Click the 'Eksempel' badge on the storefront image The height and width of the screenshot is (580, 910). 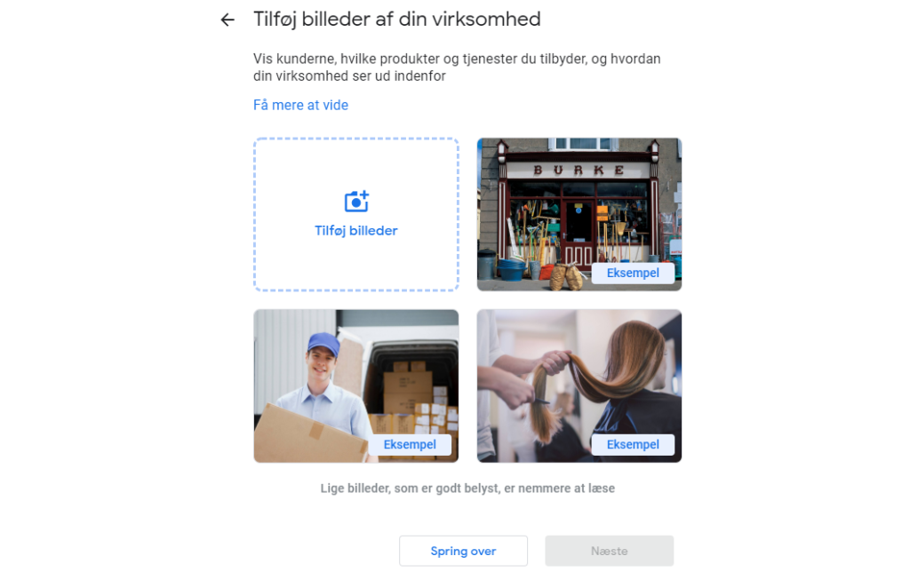633,274
